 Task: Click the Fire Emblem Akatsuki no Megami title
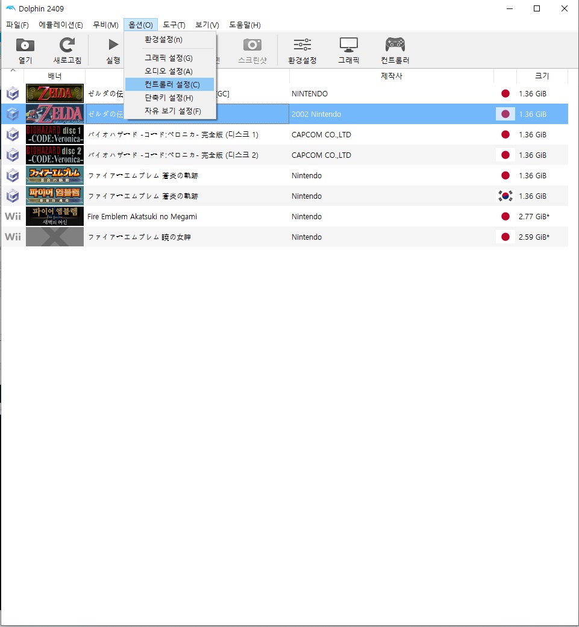[x=142, y=216]
